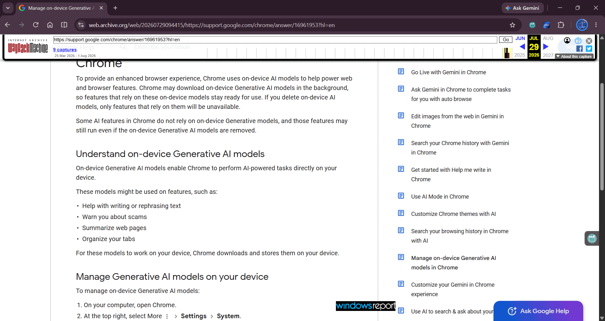The image size is (605, 321).
Task: Open Go Live with Gemini in Chrome
Action: click(x=449, y=72)
